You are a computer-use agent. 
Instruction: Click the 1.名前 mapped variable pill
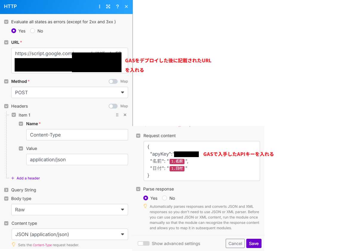[177, 161]
